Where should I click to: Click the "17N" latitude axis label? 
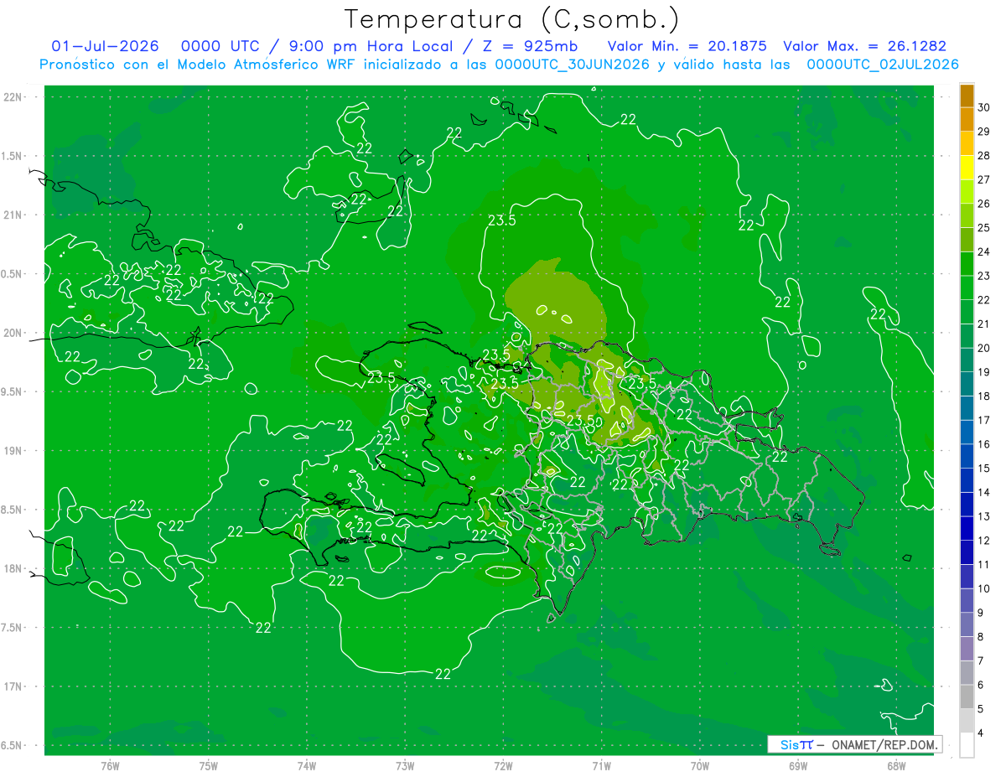tap(14, 686)
